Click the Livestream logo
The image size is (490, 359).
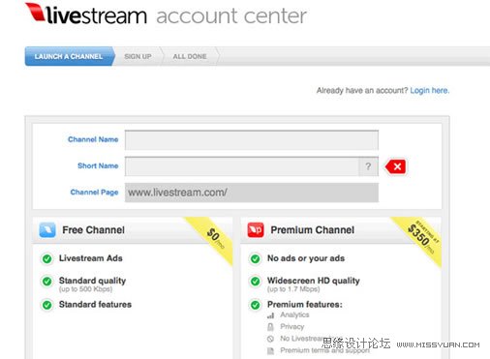[x=86, y=14]
